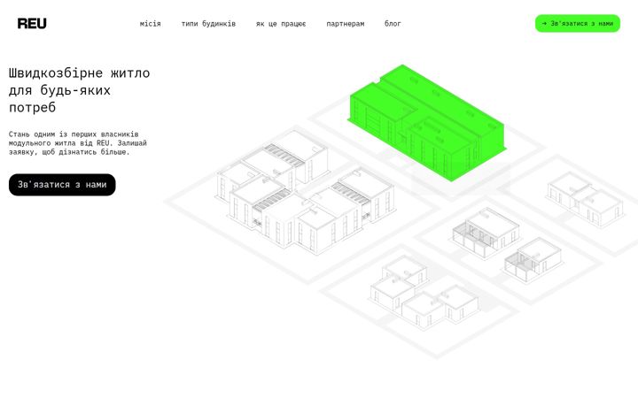Select the large white townhouse cluster

[305, 191]
